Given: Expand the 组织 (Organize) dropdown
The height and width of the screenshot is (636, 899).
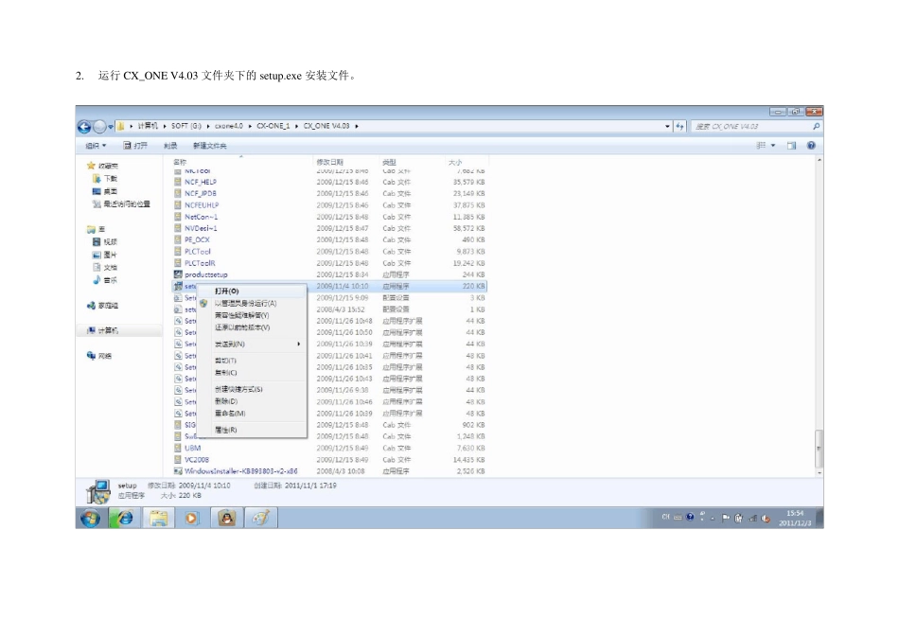Looking at the screenshot, I should coord(96,146).
